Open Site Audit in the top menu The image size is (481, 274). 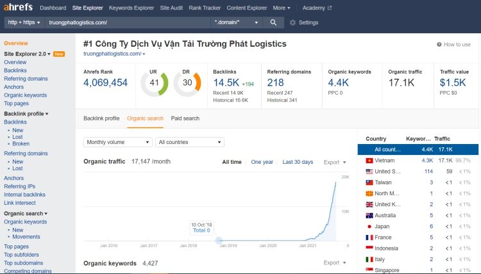coord(171,8)
